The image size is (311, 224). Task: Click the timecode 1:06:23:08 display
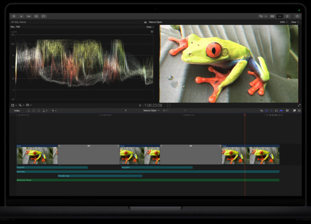point(153,105)
